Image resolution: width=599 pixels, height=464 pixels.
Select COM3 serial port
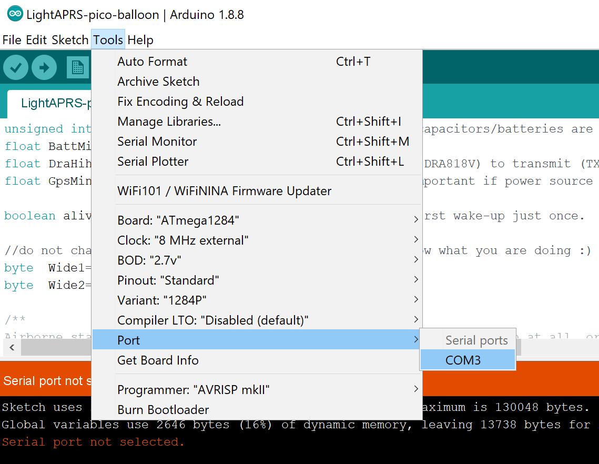click(468, 360)
